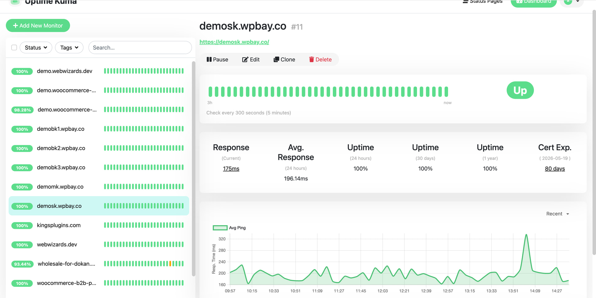Click the 98.28% uptime badge

[x=22, y=110]
